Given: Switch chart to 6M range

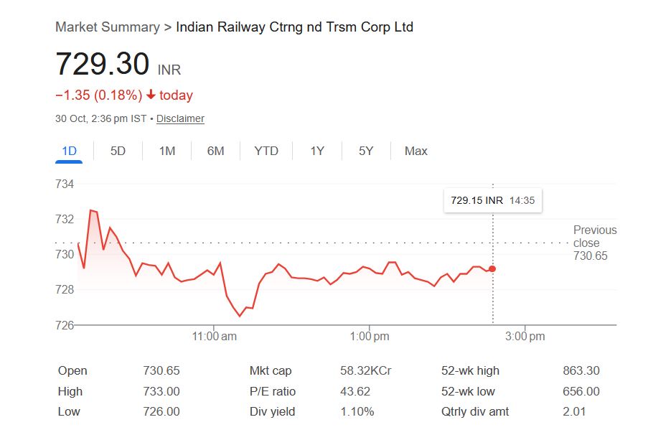Looking at the screenshot, I should coord(215,151).
